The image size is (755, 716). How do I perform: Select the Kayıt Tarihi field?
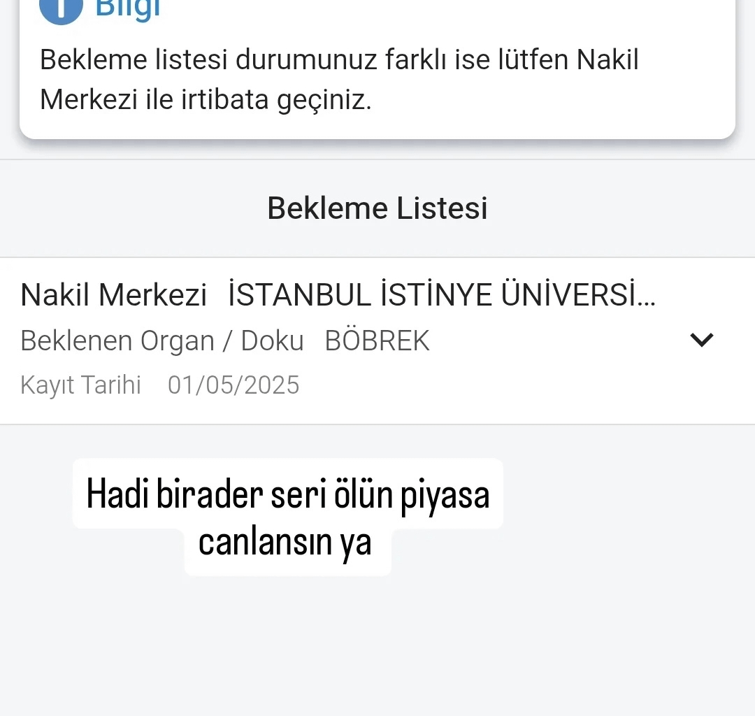pyautogui.click(x=80, y=385)
